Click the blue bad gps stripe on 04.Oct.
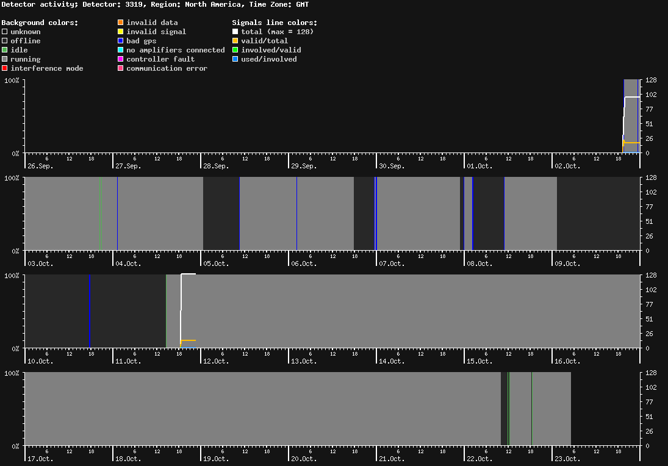Image resolution: width=668 pixels, height=466 pixels. (118, 213)
